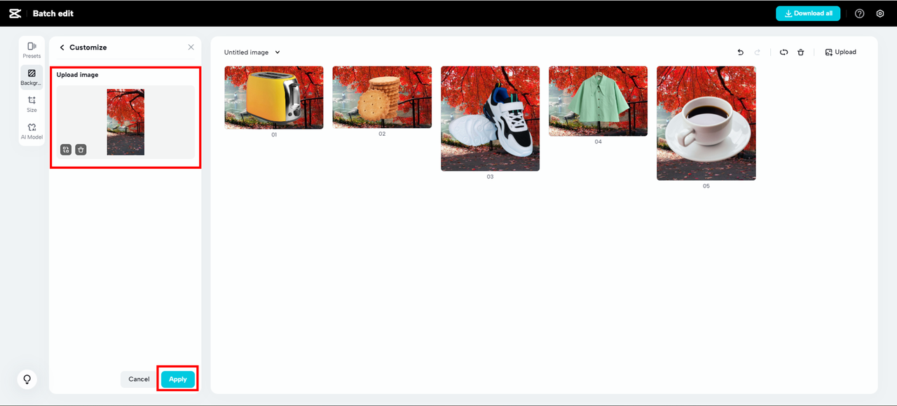The height and width of the screenshot is (406, 897).
Task: Open the help question mark icon
Action: (x=860, y=13)
